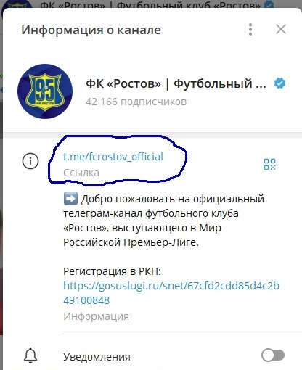The width and height of the screenshot is (302, 370).
Task: Click the channel description welcome text
Action: 163,221
